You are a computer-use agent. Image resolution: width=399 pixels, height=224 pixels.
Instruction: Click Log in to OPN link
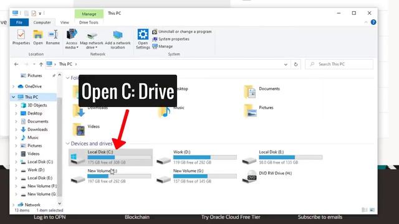pyautogui.click(x=50, y=217)
